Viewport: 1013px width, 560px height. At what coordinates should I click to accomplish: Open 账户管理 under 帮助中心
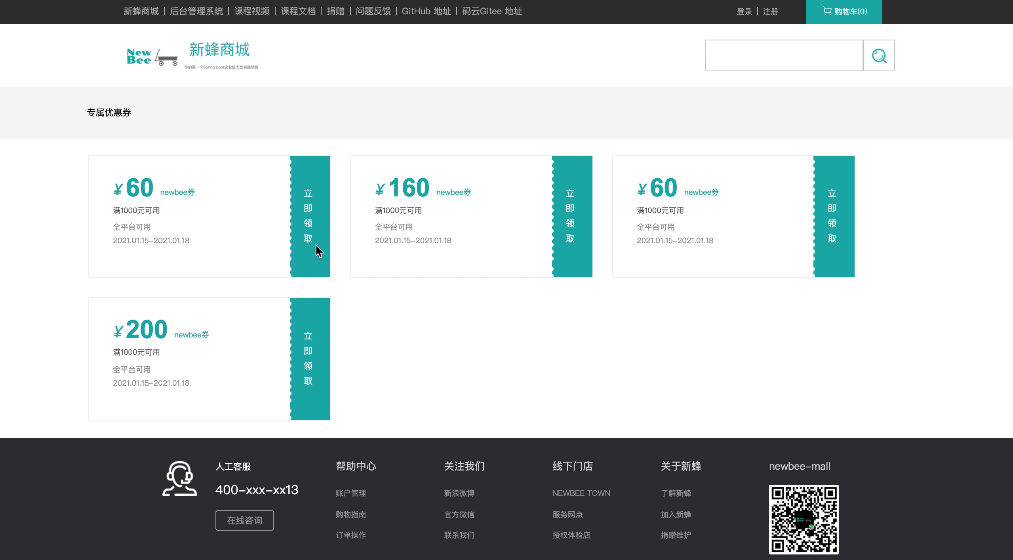pyautogui.click(x=350, y=493)
